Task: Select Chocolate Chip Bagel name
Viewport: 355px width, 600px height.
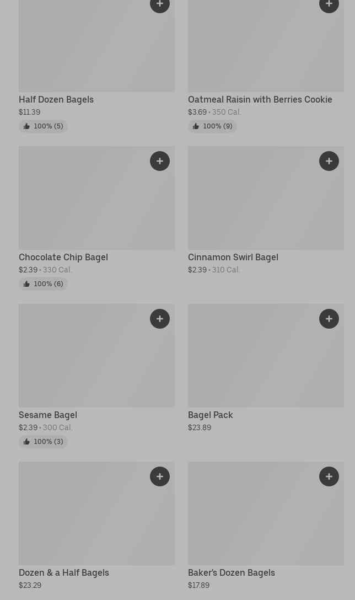Action: 63,258
